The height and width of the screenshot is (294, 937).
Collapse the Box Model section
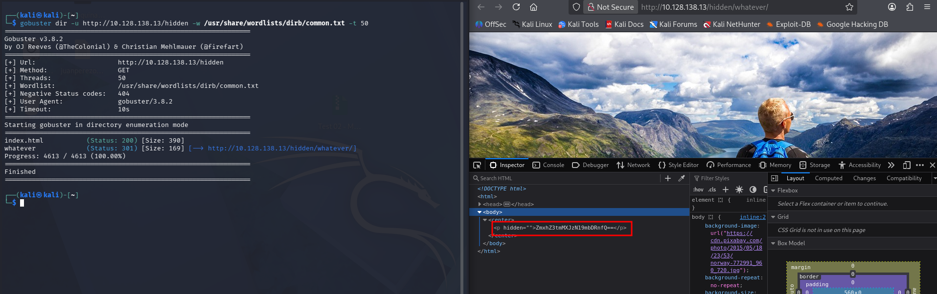click(x=773, y=243)
